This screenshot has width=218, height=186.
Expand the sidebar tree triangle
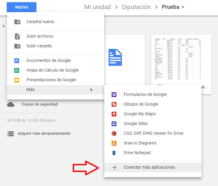pyautogui.click(x=4, y=26)
